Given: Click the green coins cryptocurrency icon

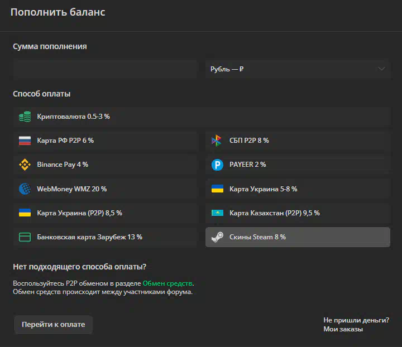Looking at the screenshot, I should 25,117.
